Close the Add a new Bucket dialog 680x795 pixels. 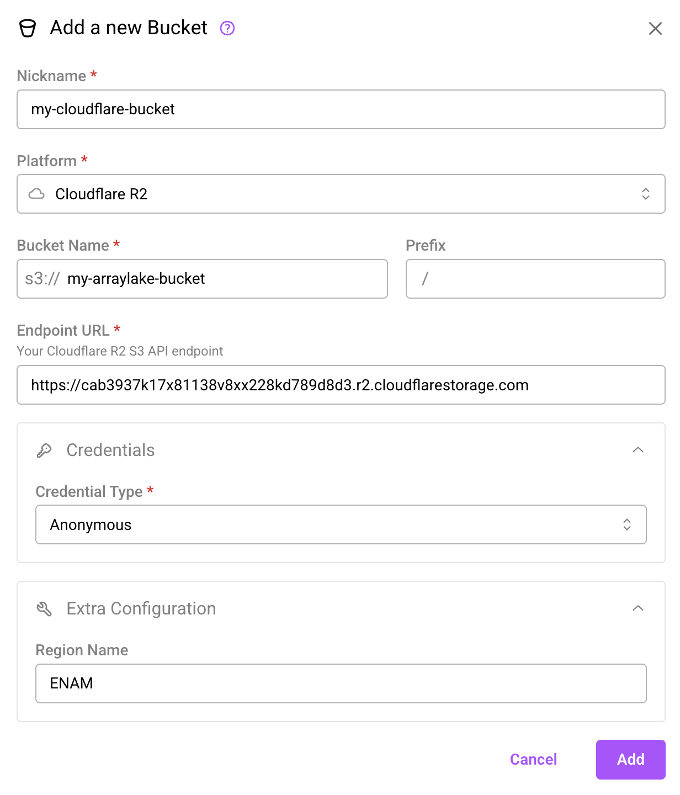click(656, 29)
